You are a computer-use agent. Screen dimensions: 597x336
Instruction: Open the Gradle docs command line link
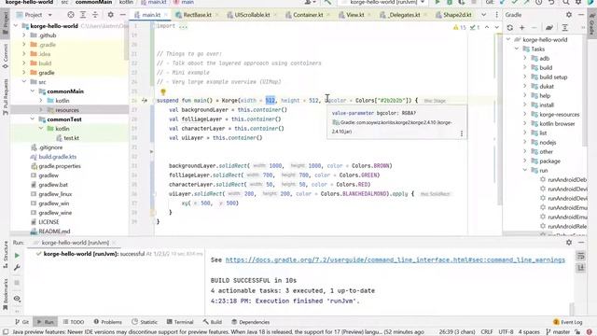point(396,259)
